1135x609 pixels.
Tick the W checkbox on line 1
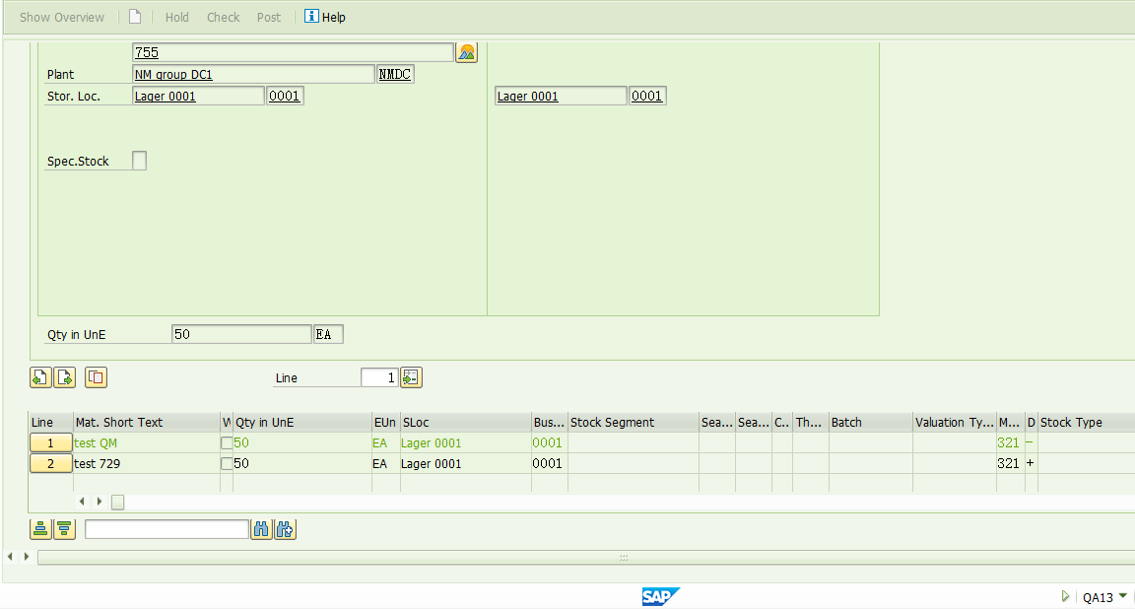point(227,442)
